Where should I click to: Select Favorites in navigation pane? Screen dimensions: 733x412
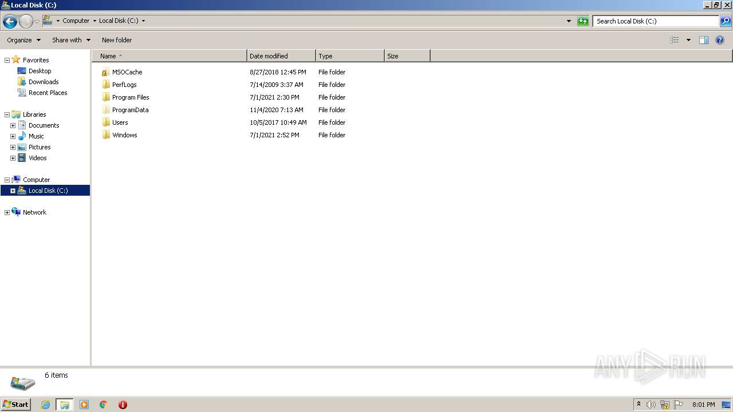(36, 60)
